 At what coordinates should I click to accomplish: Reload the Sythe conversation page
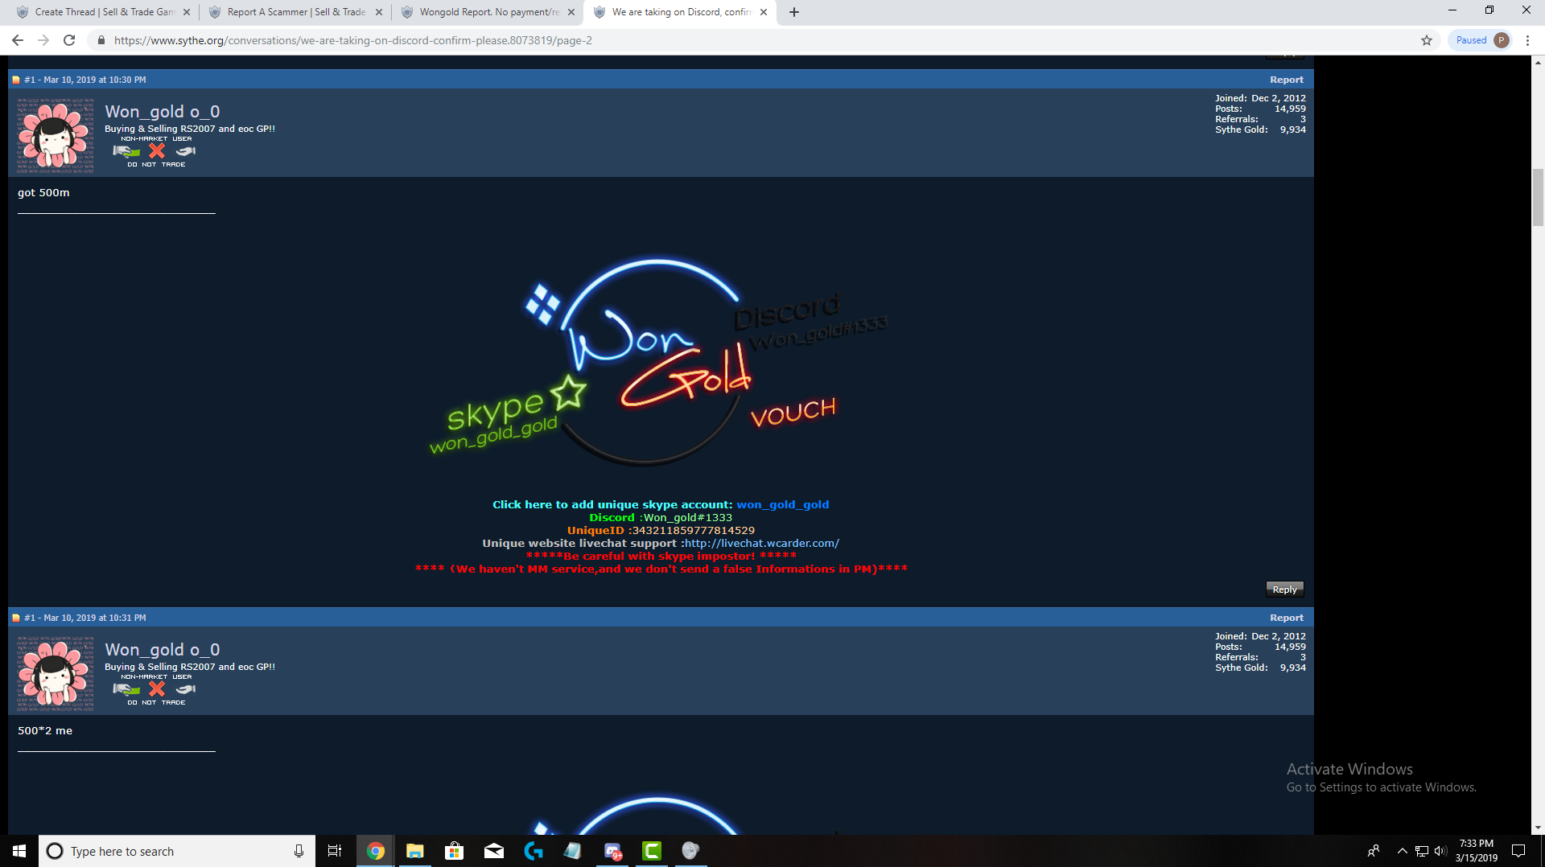pos(69,40)
